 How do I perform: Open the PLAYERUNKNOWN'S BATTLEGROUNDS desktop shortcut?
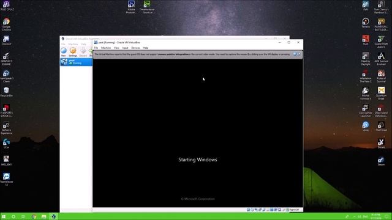point(381,24)
